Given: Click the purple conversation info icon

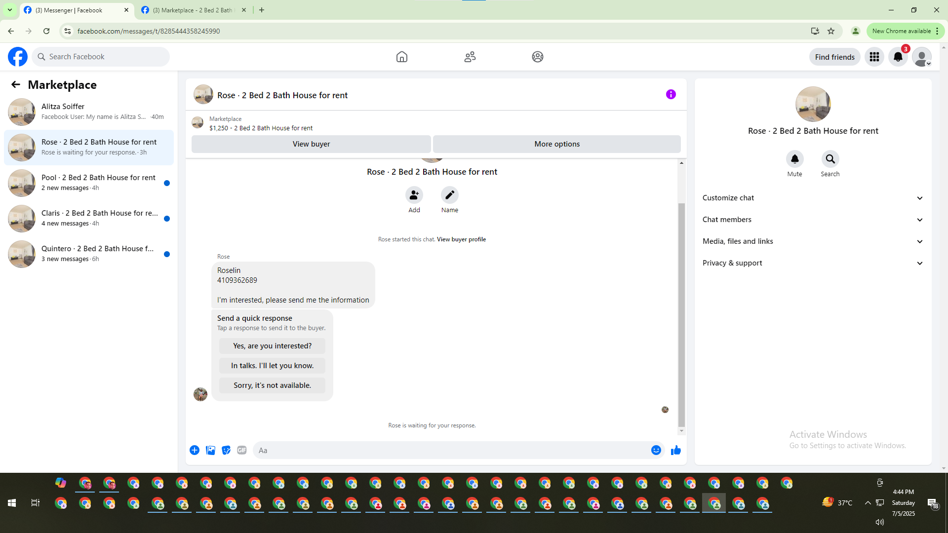Looking at the screenshot, I should coord(671,94).
